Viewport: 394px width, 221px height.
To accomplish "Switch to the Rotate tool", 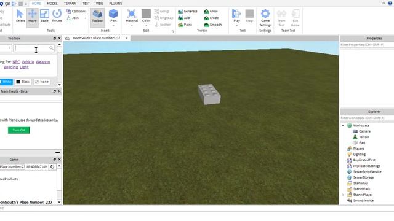I will point(57,16).
